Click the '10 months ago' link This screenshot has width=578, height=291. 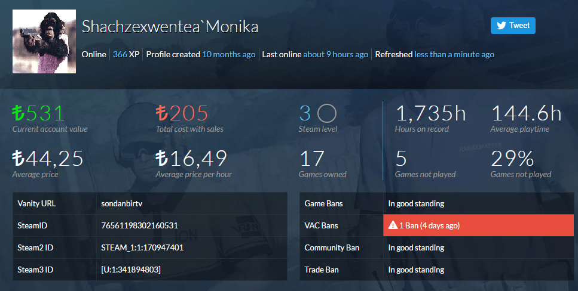tap(228, 54)
